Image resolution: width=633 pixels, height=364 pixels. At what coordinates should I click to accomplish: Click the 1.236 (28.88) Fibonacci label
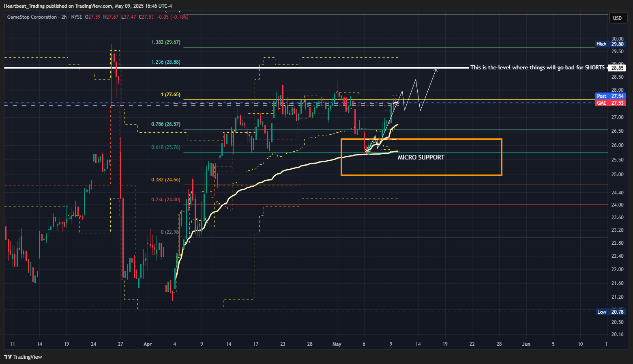point(166,62)
